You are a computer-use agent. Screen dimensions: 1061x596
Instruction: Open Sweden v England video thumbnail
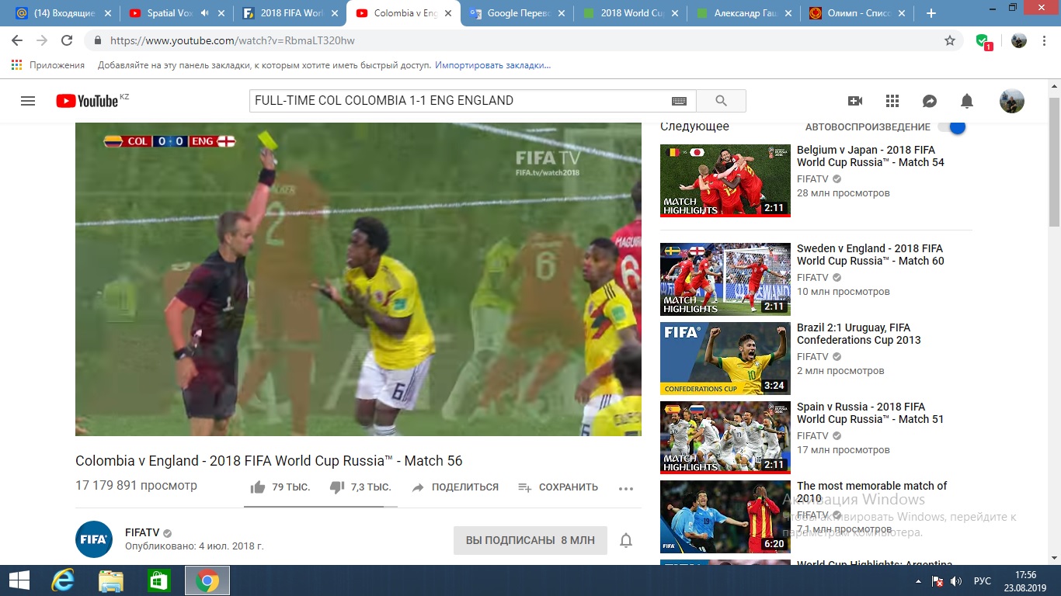(725, 279)
